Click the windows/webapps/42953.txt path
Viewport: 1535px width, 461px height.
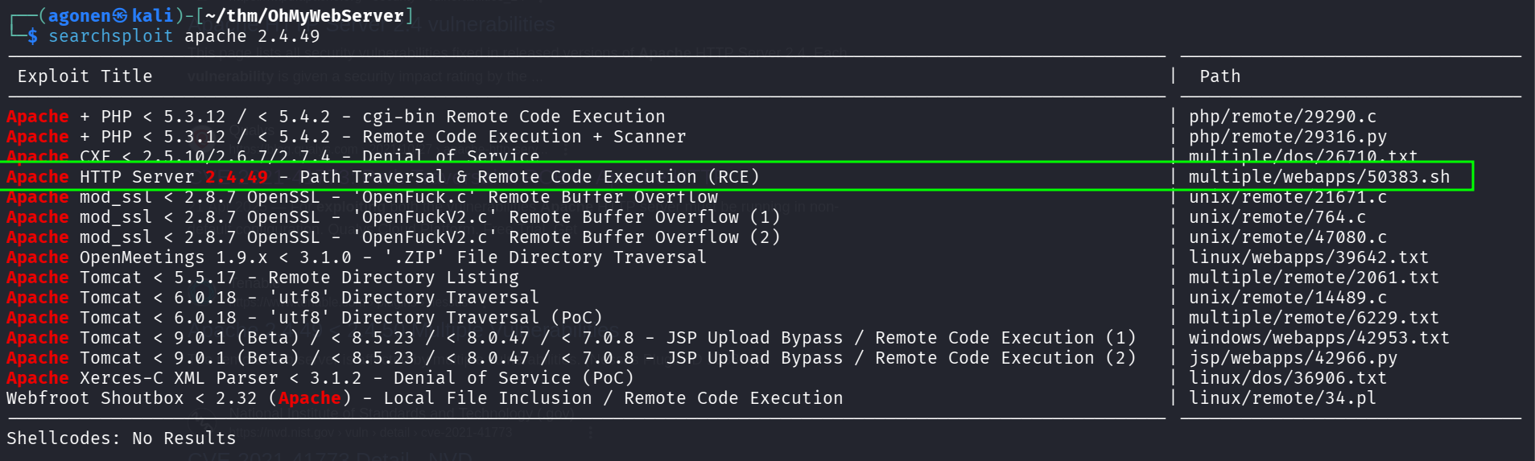1318,338
